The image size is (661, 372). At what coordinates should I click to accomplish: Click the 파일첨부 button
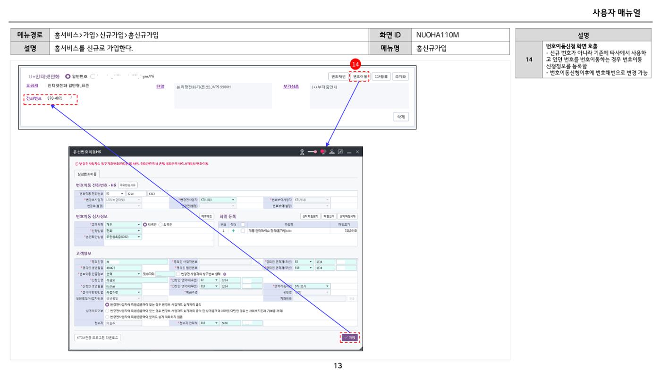click(329, 216)
